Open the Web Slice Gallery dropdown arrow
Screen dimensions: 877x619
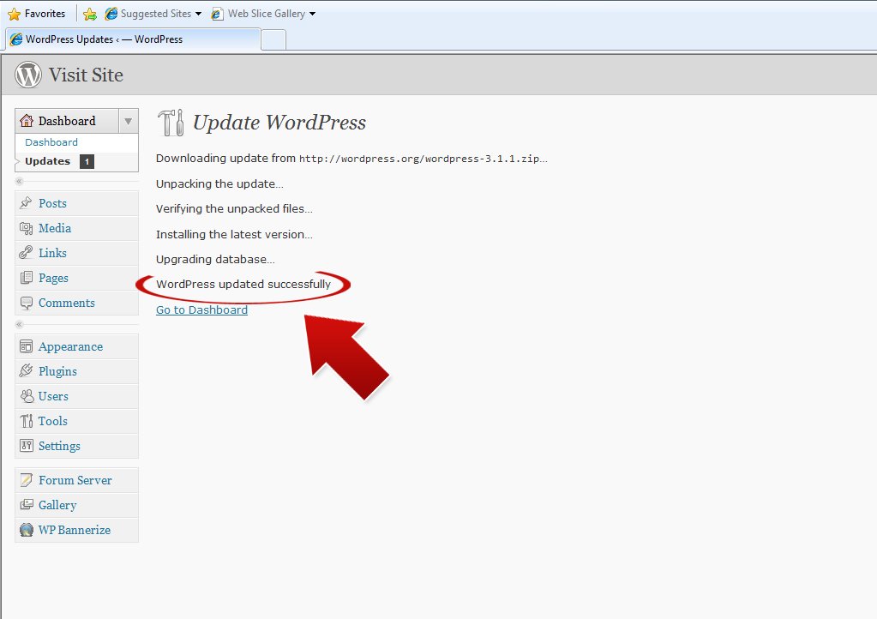click(312, 14)
